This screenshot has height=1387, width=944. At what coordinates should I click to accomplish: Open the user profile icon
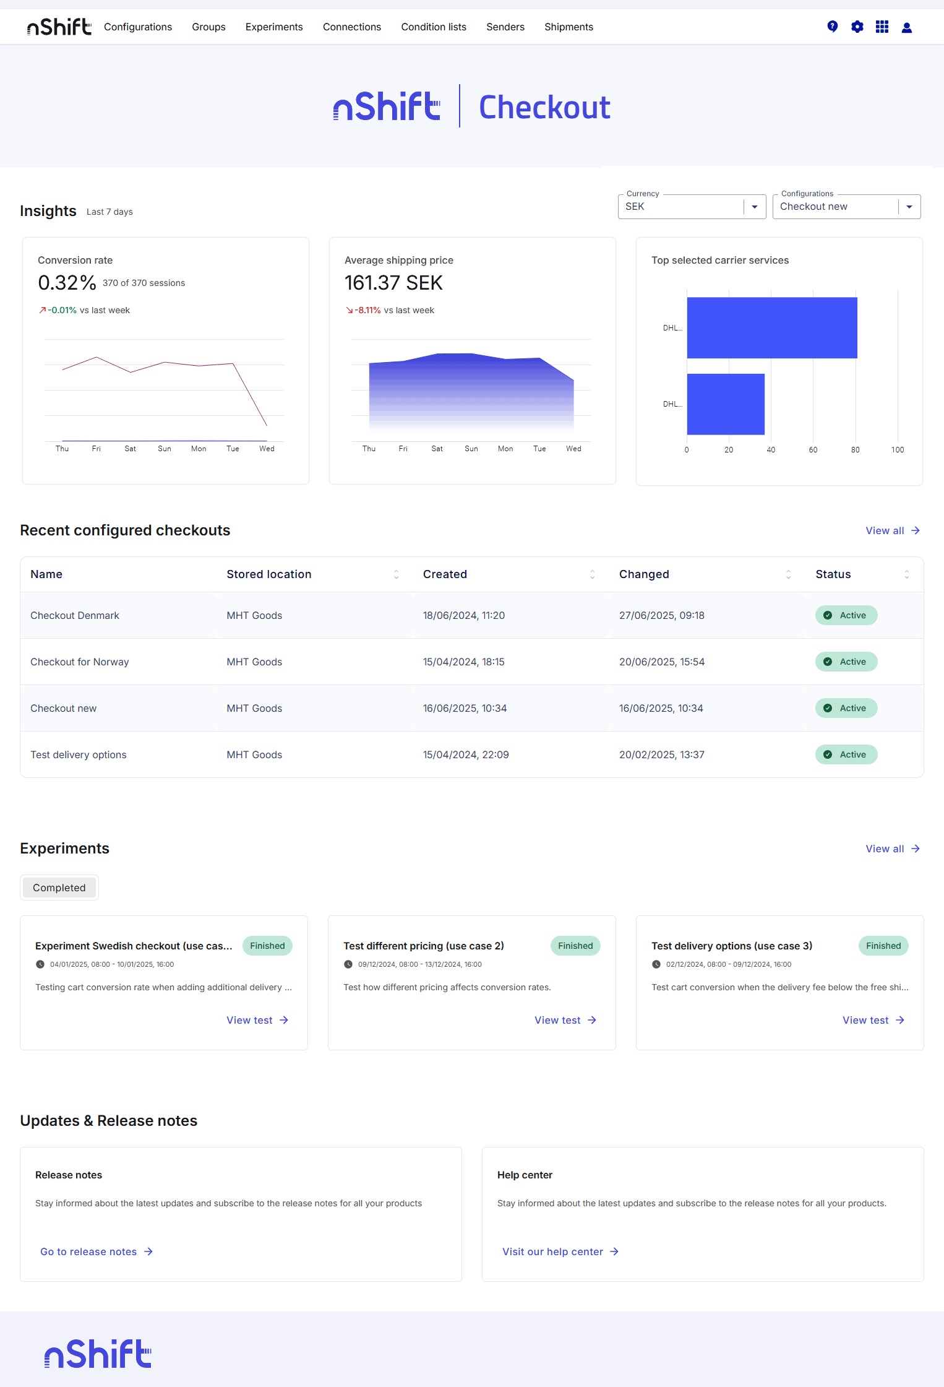point(906,27)
